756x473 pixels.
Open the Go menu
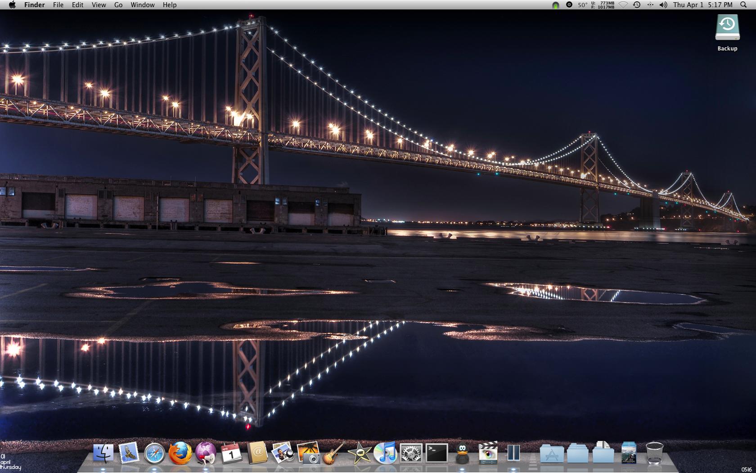pyautogui.click(x=118, y=5)
